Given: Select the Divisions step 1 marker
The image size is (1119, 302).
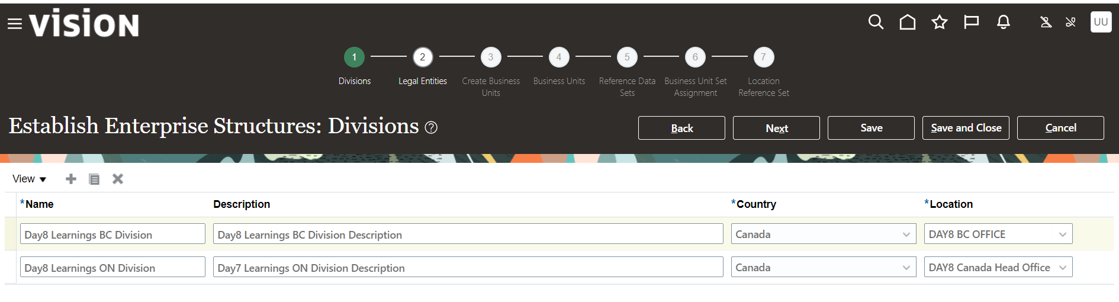Looking at the screenshot, I should coord(354,57).
